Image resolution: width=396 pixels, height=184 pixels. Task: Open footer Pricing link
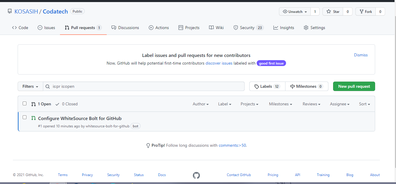click(x=273, y=175)
